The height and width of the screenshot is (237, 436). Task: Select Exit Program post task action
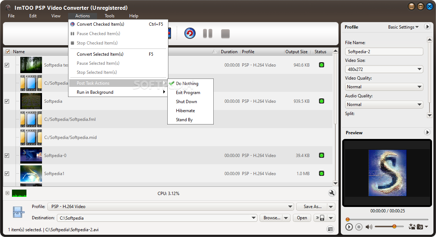click(x=190, y=93)
